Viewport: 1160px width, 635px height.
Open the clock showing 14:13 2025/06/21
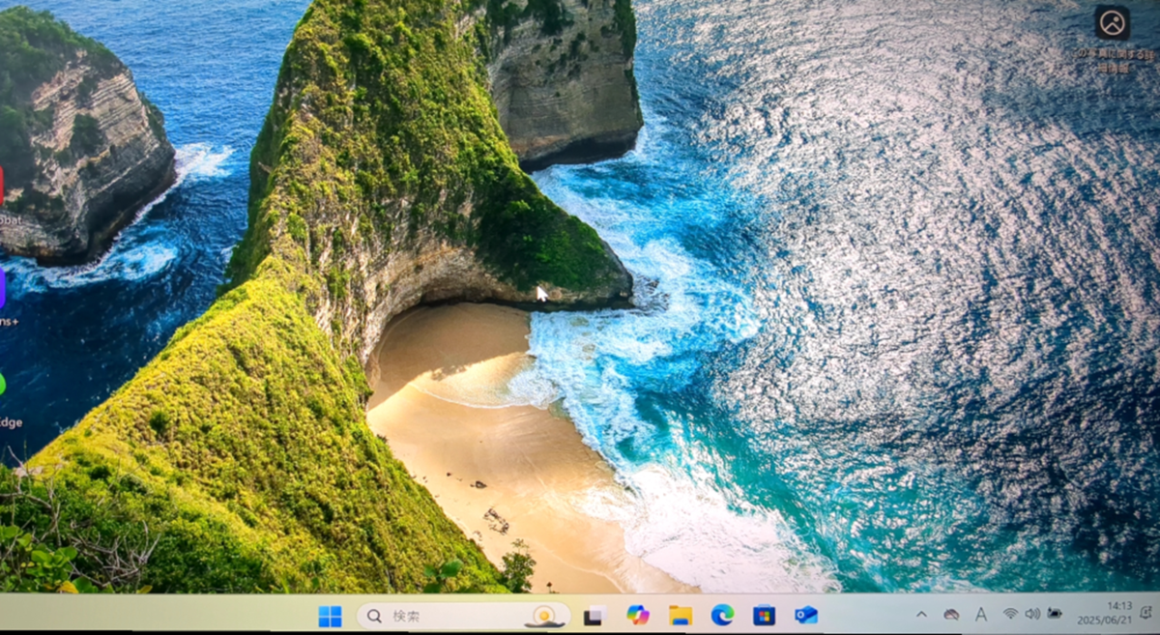pyautogui.click(x=1104, y=614)
